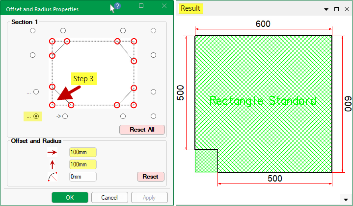This screenshot has height=206, width=353.
Task: Open the Result panel dropdown arrow
Action: pyautogui.click(x=326, y=9)
